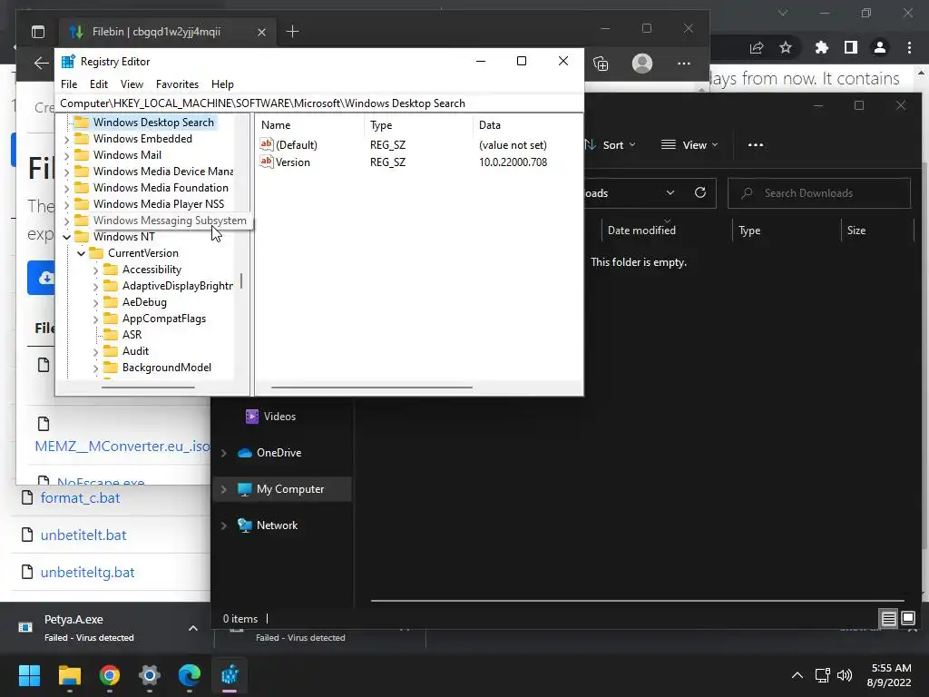Open the Sort dropdown in File Explorer
The width and height of the screenshot is (929, 697).
point(611,145)
